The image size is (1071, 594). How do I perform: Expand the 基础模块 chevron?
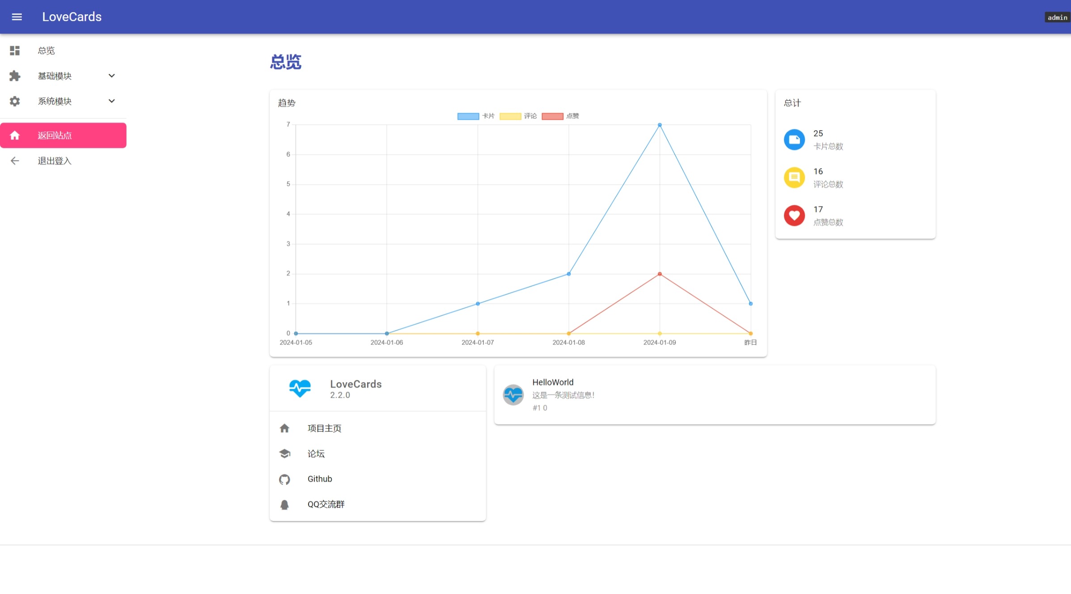click(x=112, y=76)
